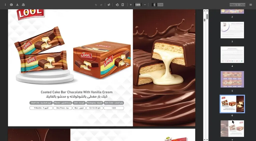This screenshot has height=141, width=256.
Task: Click the item code '1203' value
Action: 114,108
